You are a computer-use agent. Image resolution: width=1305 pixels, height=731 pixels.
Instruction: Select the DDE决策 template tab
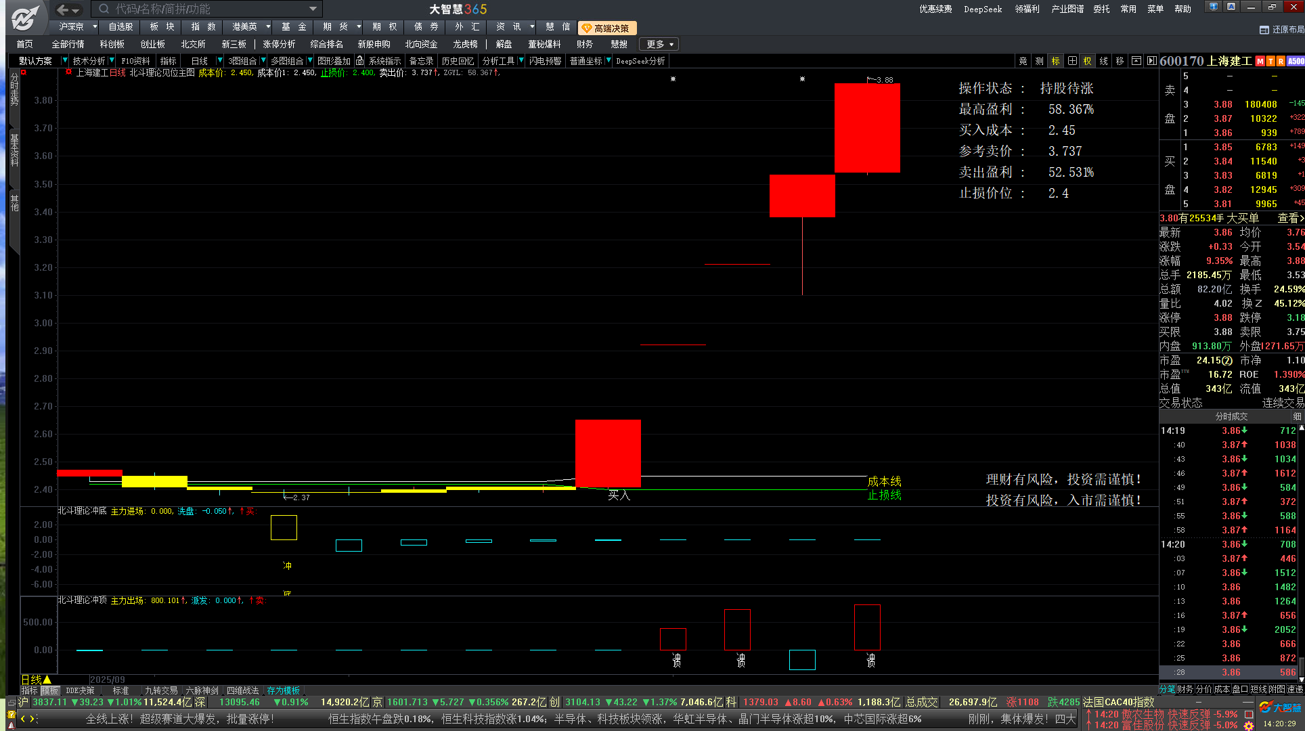point(80,690)
